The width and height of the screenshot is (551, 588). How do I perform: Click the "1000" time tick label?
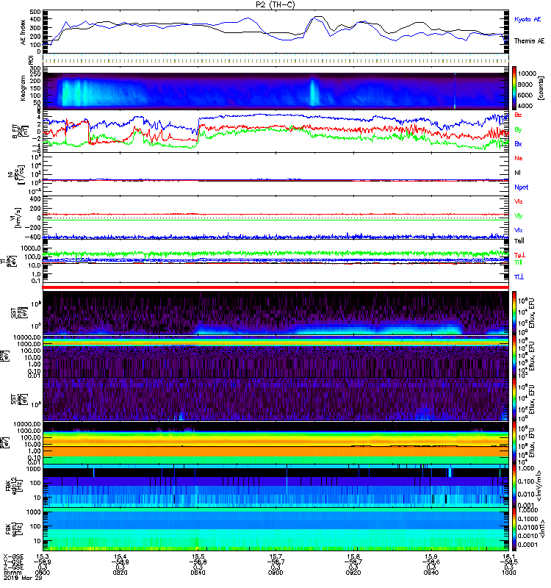coord(508,573)
